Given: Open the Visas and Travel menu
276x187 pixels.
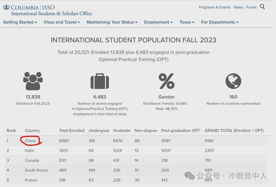Looking at the screenshot, I should [62, 22].
